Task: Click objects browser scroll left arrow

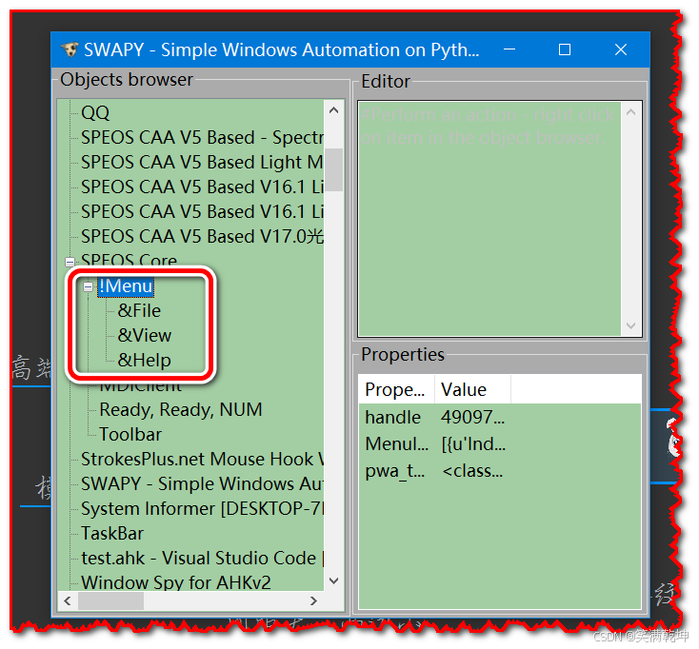Action: tap(68, 600)
